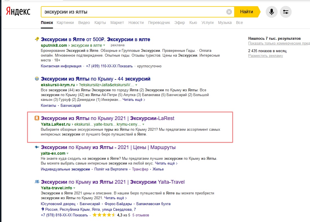The height and width of the screenshot is (222, 310).
Task: Open the 'Контакты' sitelink
Action: pyautogui.click(x=48, y=106)
